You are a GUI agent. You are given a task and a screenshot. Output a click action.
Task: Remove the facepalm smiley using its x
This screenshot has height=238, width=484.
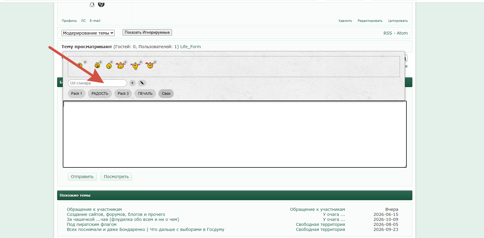coord(111,62)
